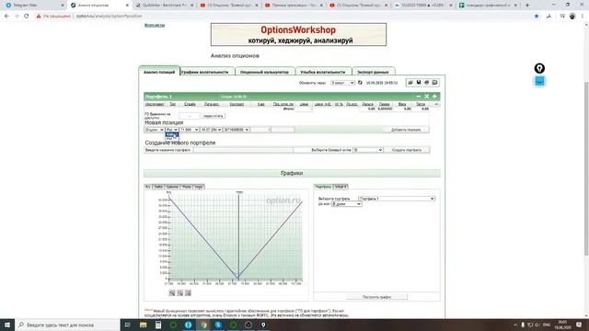Delete Портфель 1 with the X icon
589x331 pixels.
click(x=426, y=97)
